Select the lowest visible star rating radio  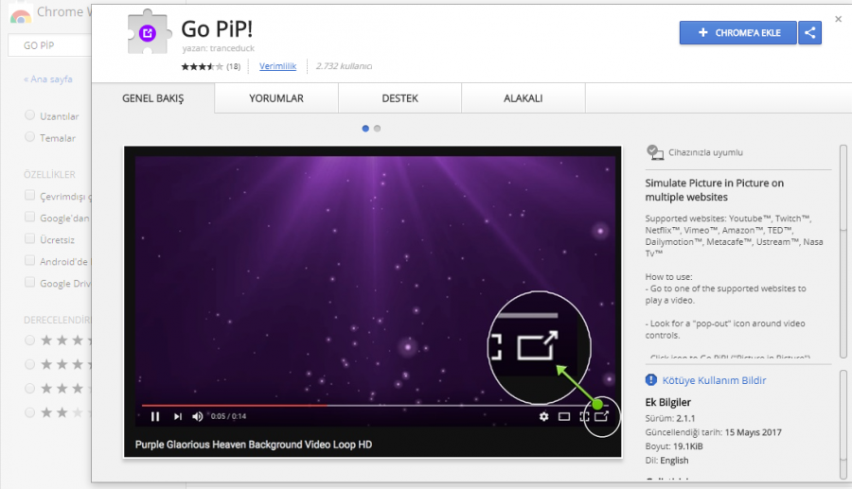point(30,412)
